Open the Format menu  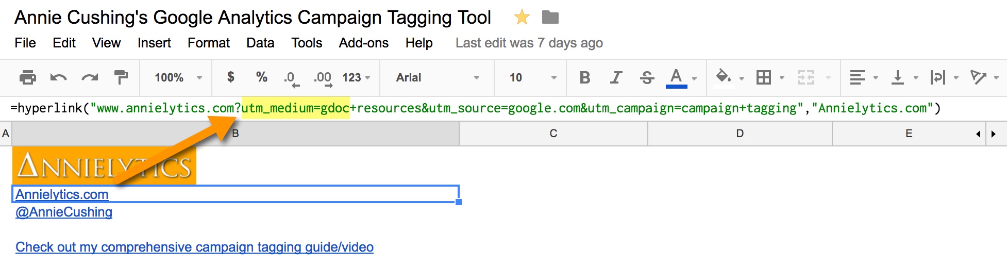(208, 43)
